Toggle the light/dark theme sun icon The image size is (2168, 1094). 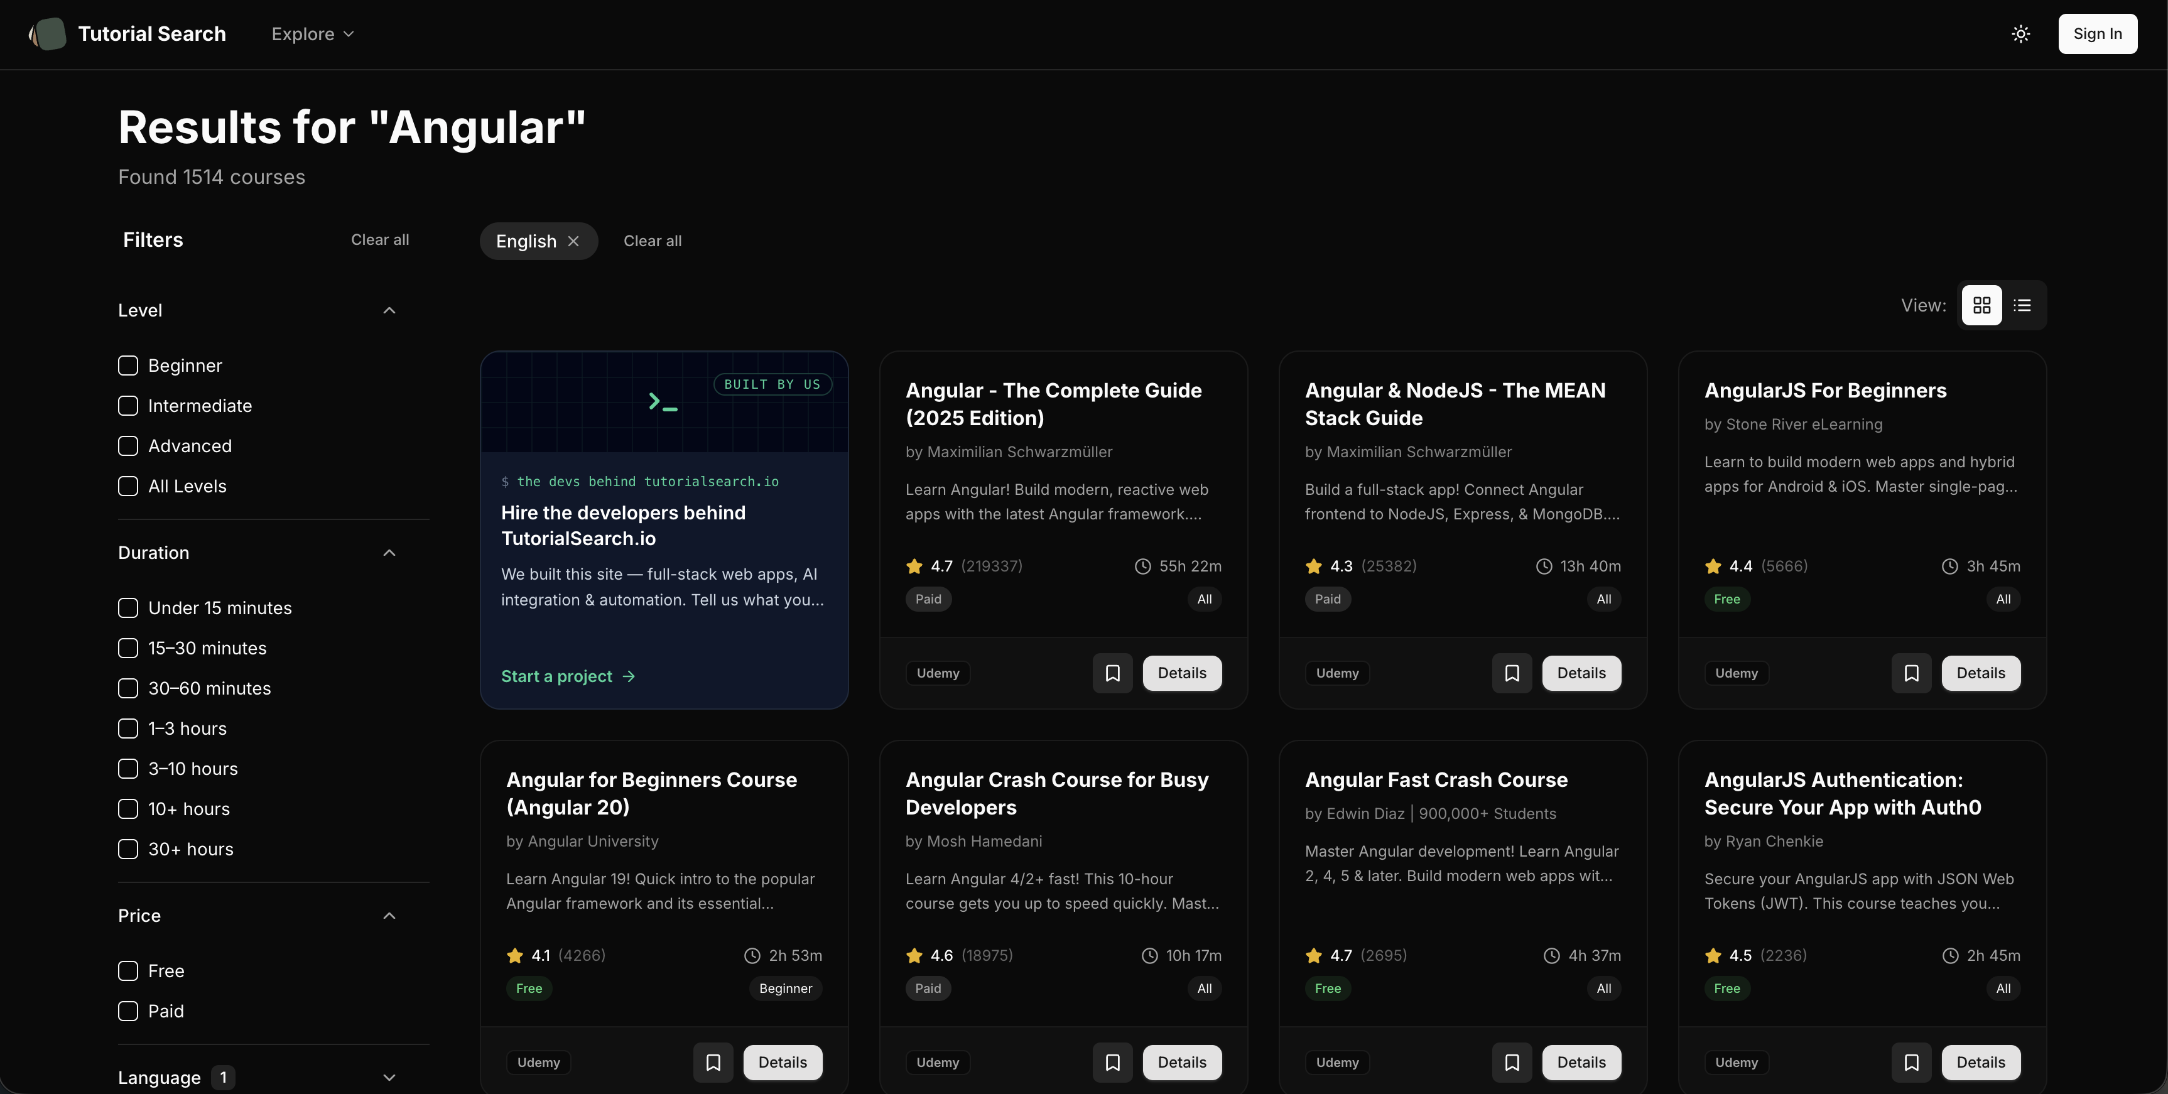point(2020,34)
